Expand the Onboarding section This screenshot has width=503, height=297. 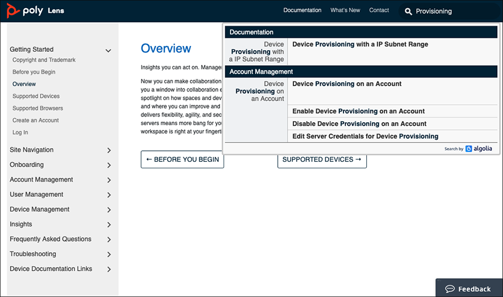[x=109, y=165]
